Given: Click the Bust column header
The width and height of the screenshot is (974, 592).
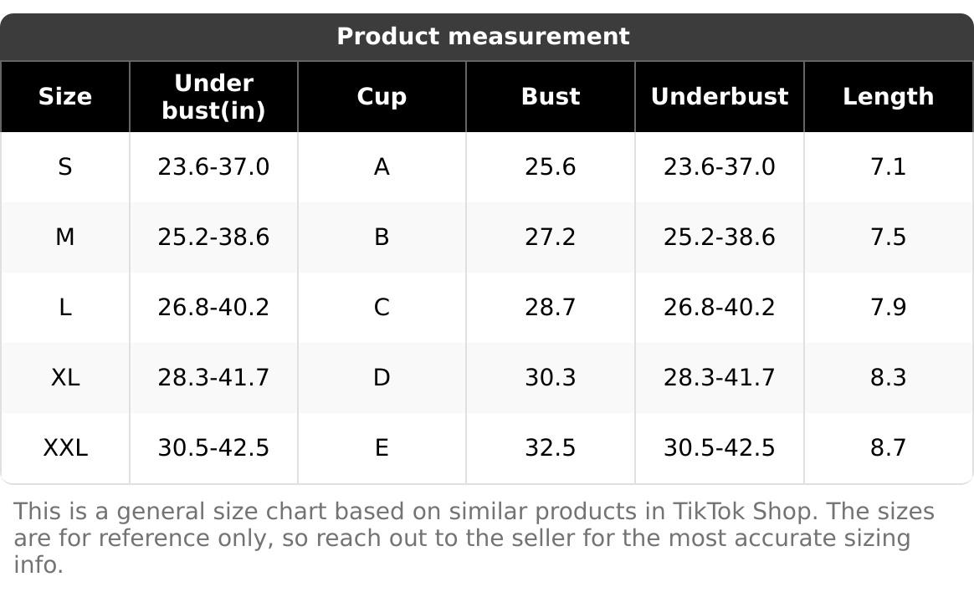Looking at the screenshot, I should pos(550,97).
